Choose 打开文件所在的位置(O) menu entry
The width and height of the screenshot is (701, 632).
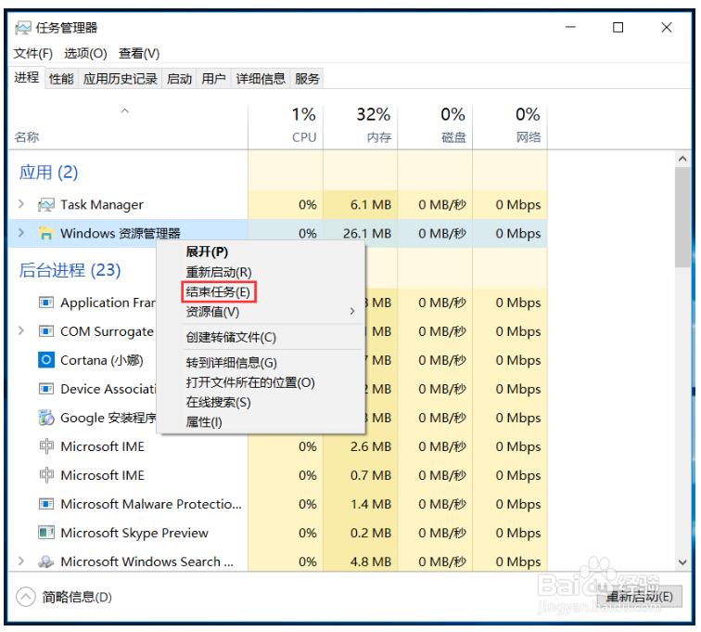point(261,382)
